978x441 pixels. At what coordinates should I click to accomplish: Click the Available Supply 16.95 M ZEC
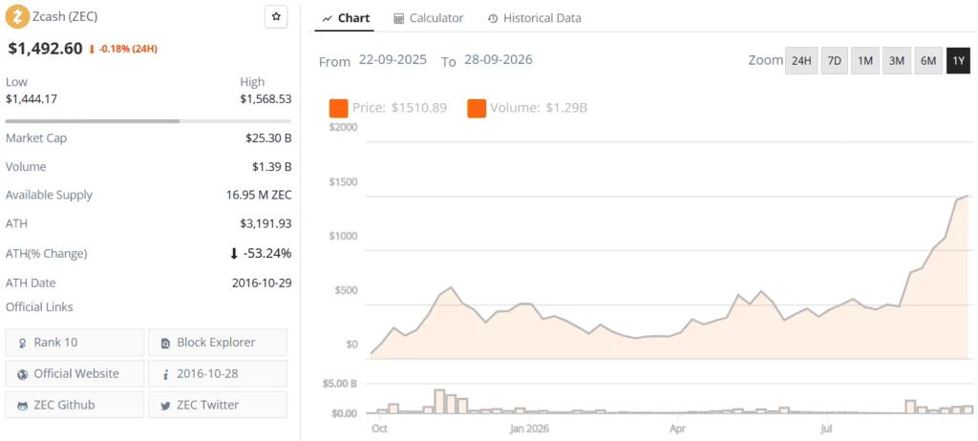tap(259, 195)
